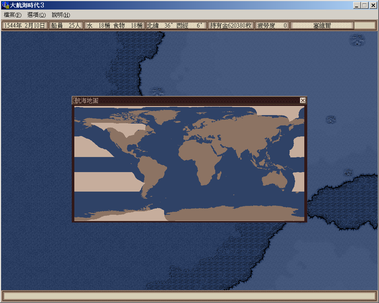Open the 說明(H) help menu
This screenshot has height=303, width=379.
pyautogui.click(x=61, y=15)
